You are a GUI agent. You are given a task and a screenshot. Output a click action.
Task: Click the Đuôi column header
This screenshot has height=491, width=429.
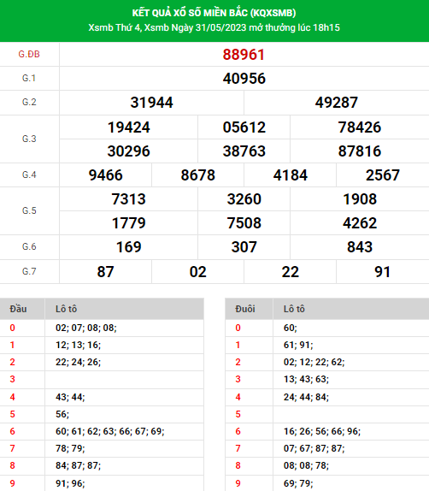[x=245, y=309]
